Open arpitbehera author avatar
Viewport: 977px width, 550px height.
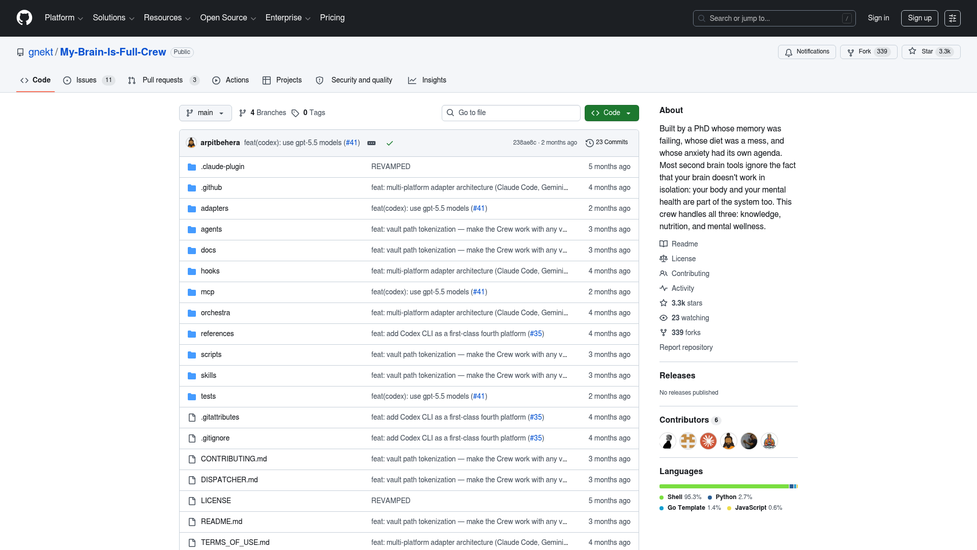tap(191, 143)
